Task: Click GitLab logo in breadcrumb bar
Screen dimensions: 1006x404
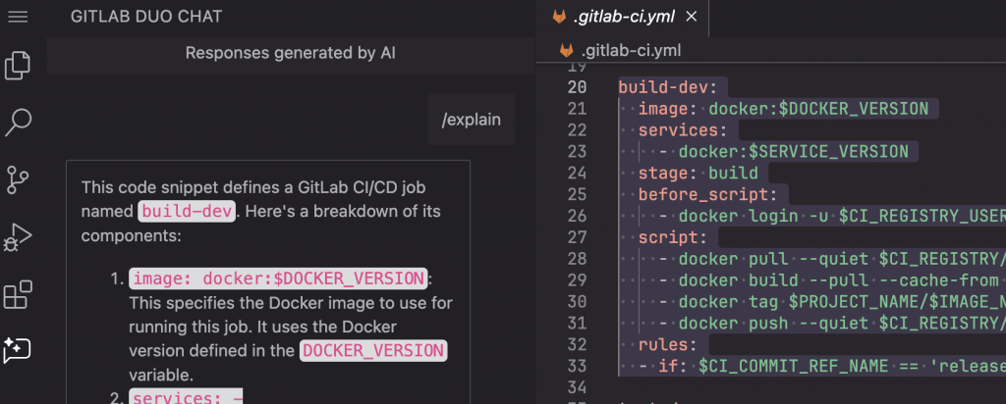Action: [x=567, y=51]
